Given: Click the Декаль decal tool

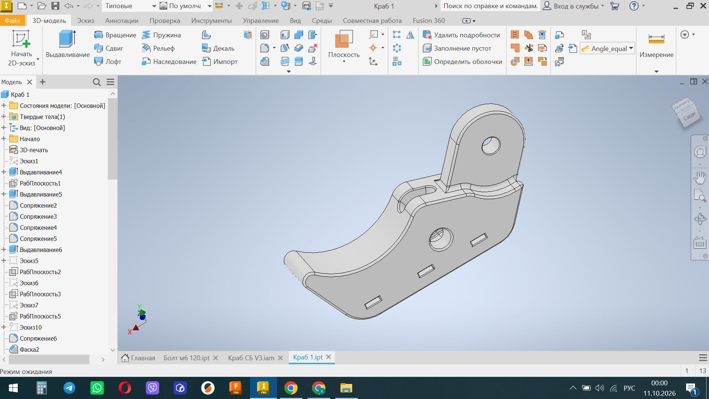Looking at the screenshot, I should tap(218, 48).
